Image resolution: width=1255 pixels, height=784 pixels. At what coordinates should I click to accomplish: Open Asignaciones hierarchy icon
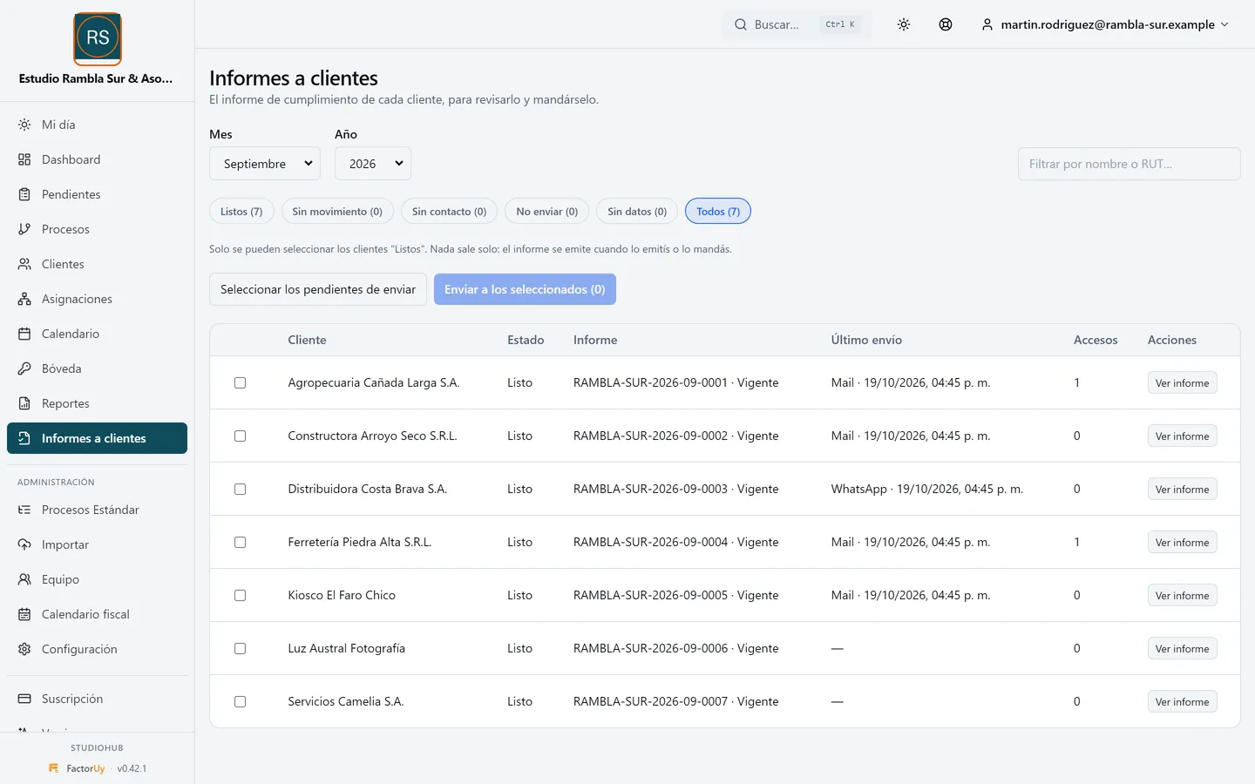click(x=24, y=299)
